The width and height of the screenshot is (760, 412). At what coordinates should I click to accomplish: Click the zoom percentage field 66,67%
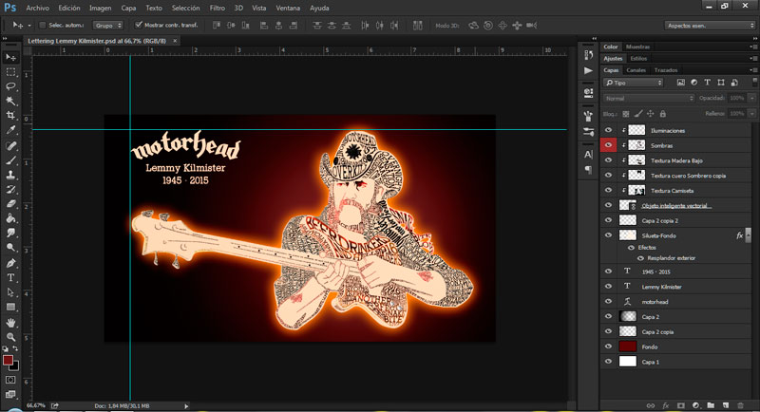click(x=36, y=405)
